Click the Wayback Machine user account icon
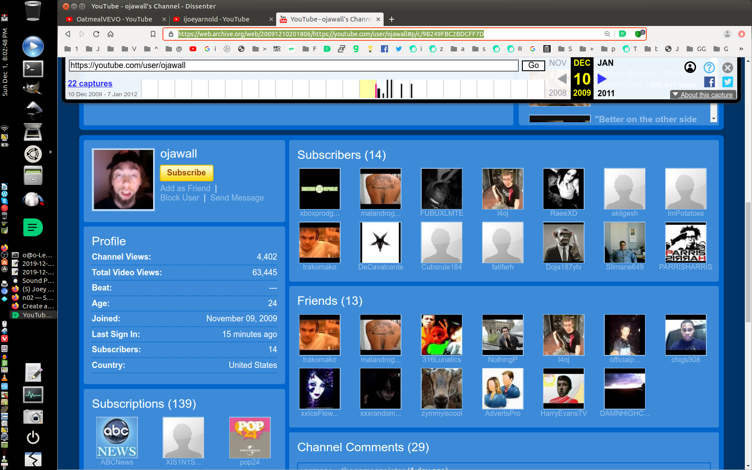752x470 pixels. (x=690, y=67)
